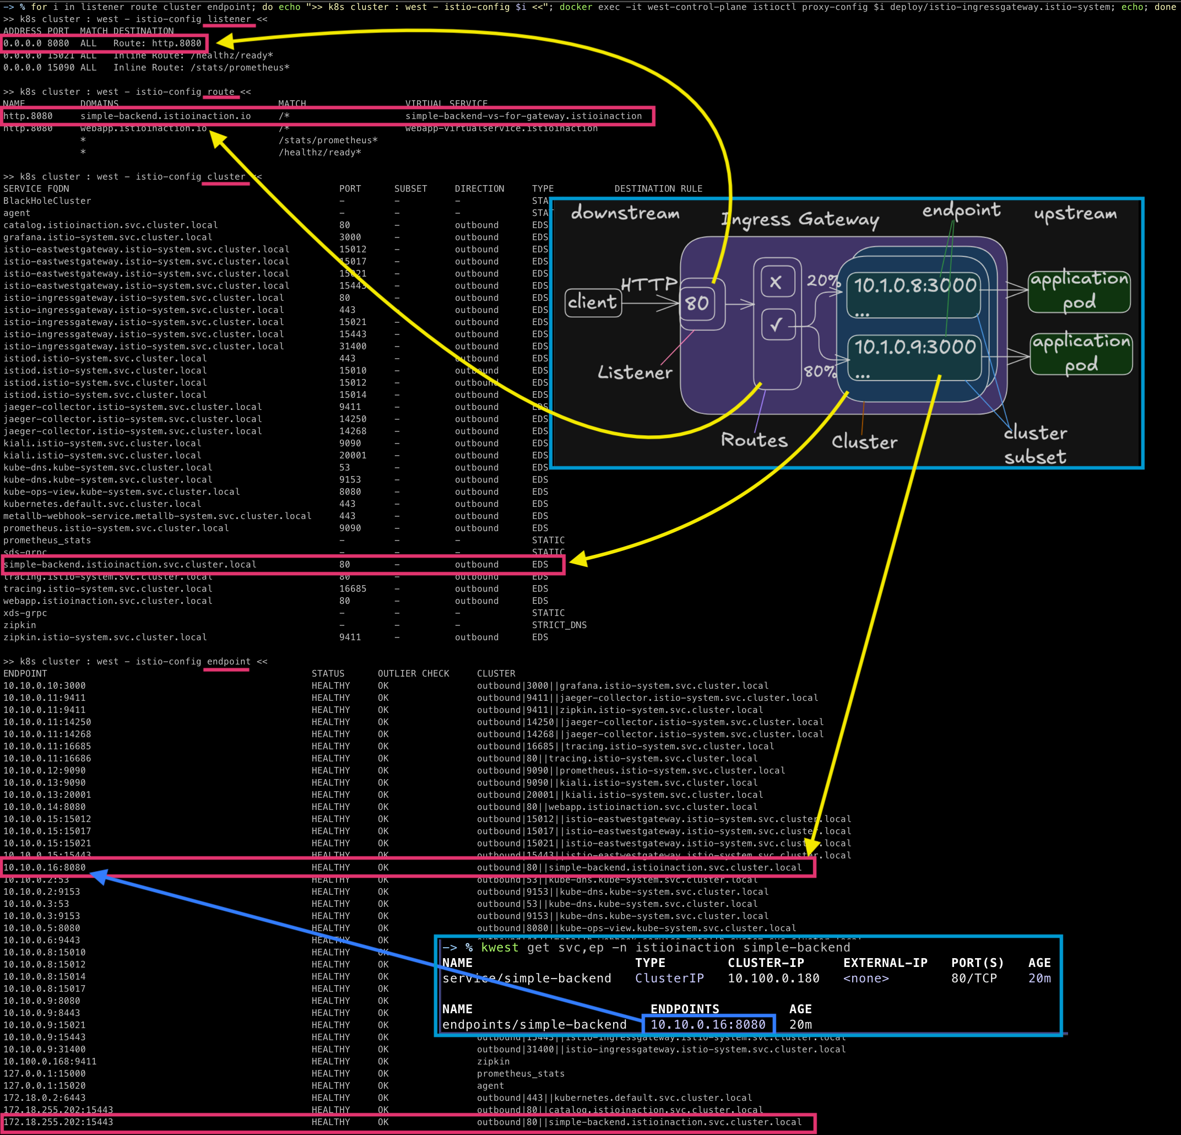Viewport: 1181px width, 1135px height.
Task: Click the underlined 'route' heading word
Action: click(220, 91)
